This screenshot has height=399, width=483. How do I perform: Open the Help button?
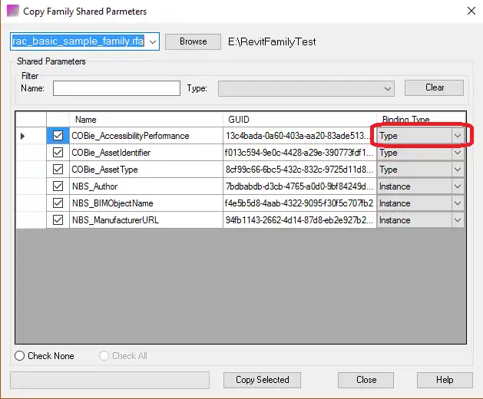444,380
